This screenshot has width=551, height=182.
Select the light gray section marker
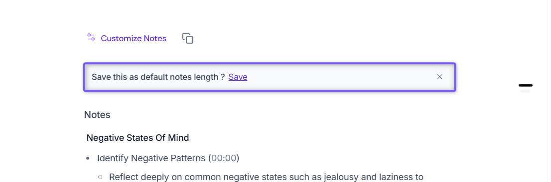pos(526,91)
